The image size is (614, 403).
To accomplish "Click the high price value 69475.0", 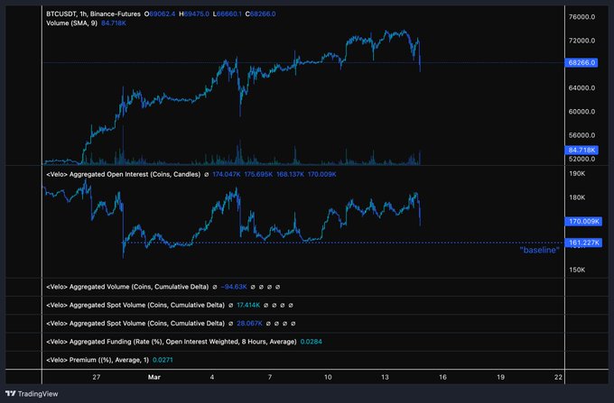I will click(x=197, y=14).
